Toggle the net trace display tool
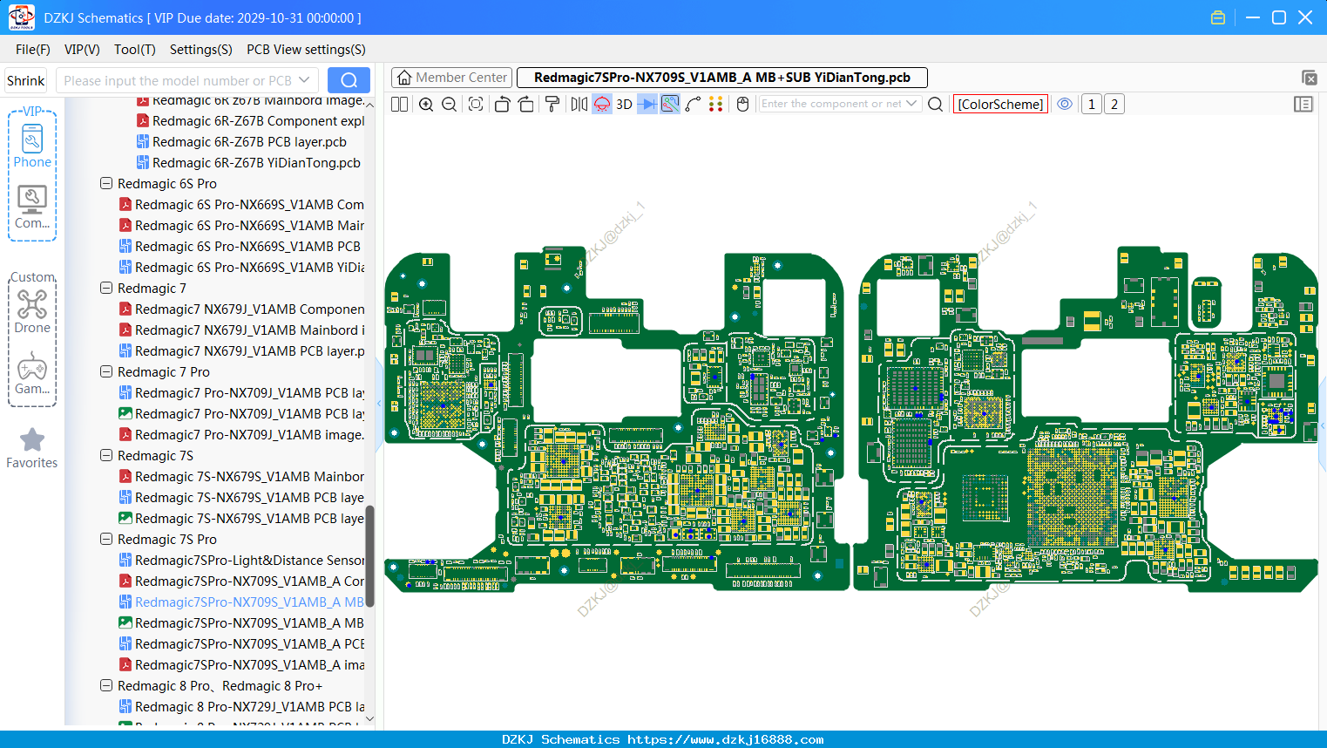The image size is (1327, 748). click(x=670, y=105)
